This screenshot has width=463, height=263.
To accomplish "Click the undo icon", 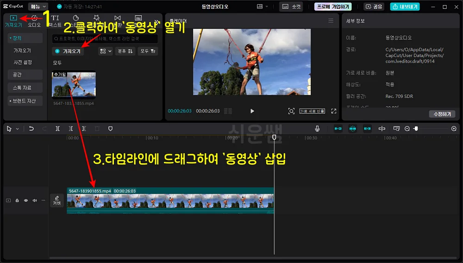I will coord(31,128).
